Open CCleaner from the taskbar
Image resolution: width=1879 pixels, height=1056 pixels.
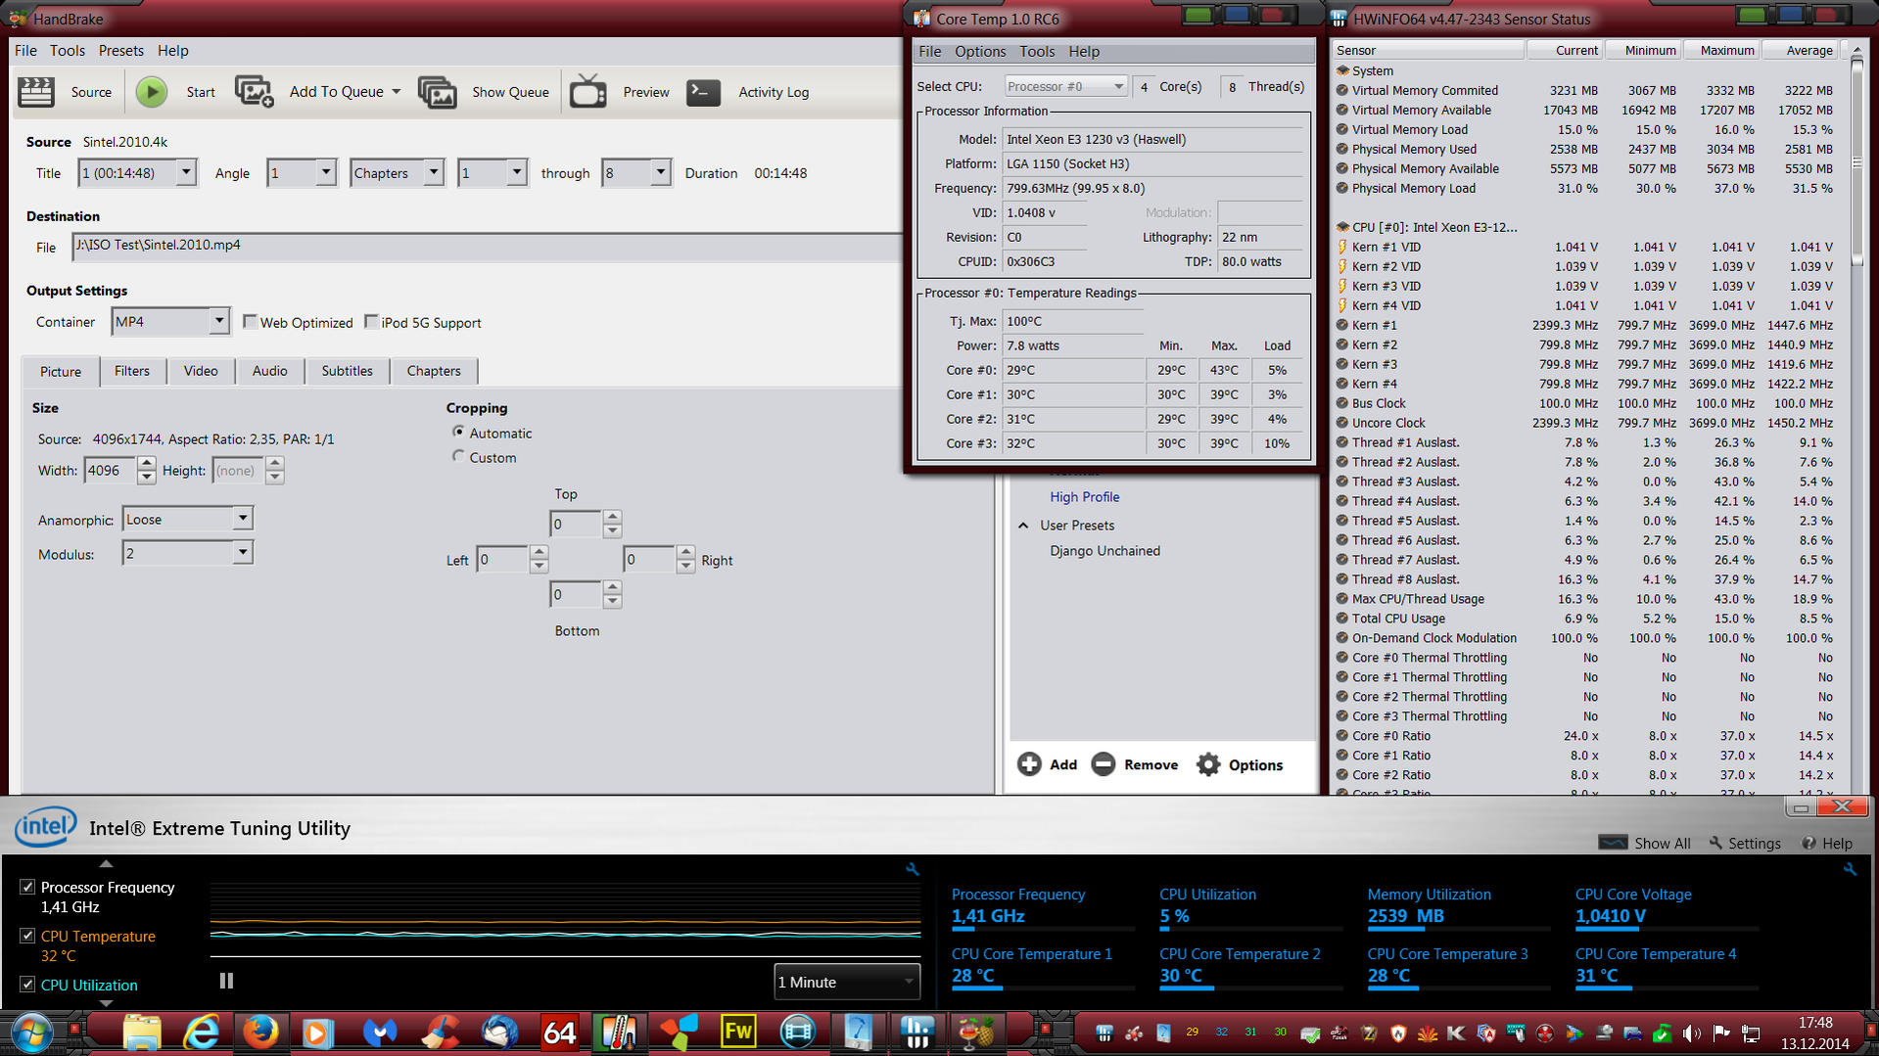440,1033
